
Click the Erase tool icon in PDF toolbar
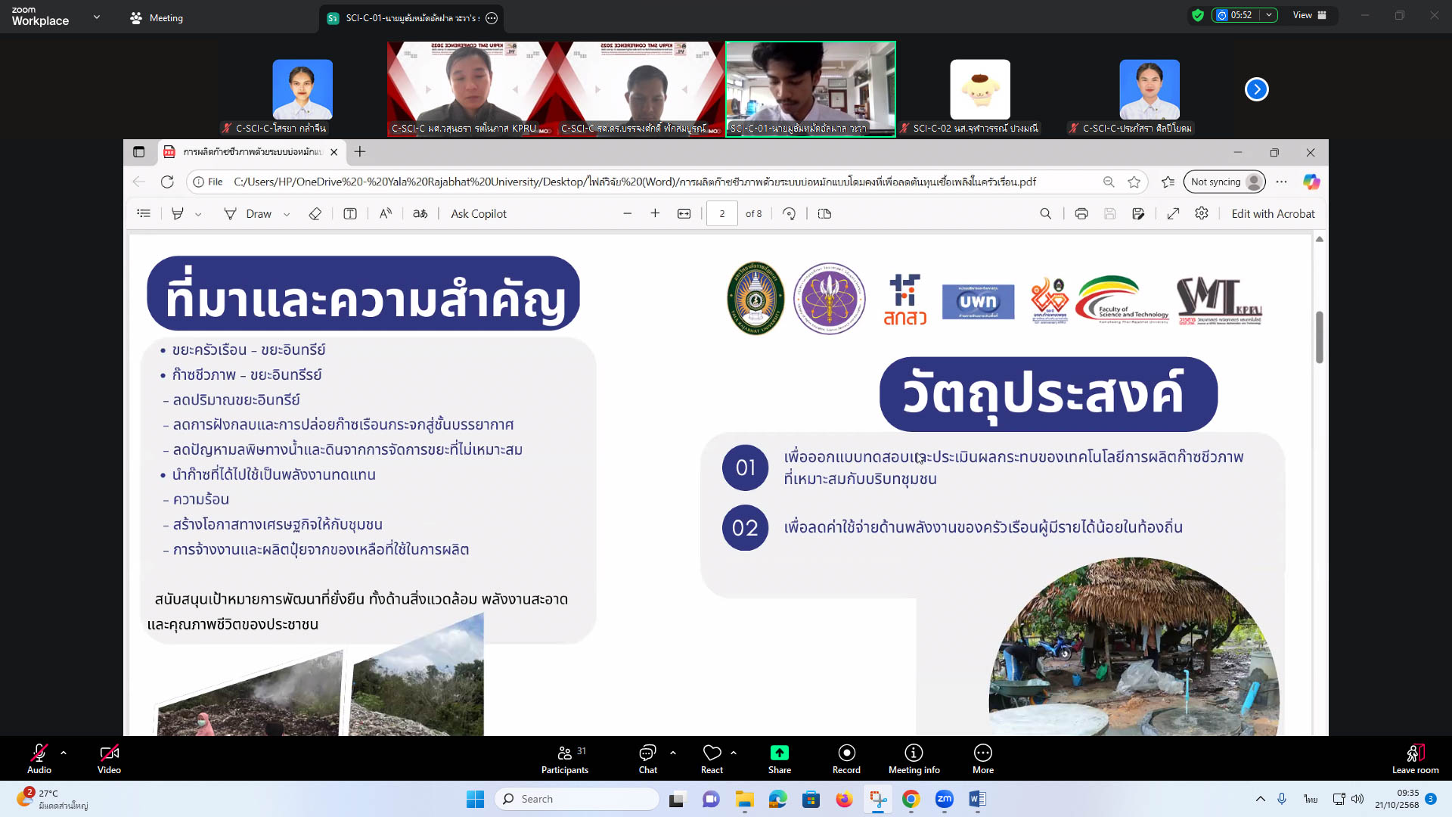tap(315, 214)
